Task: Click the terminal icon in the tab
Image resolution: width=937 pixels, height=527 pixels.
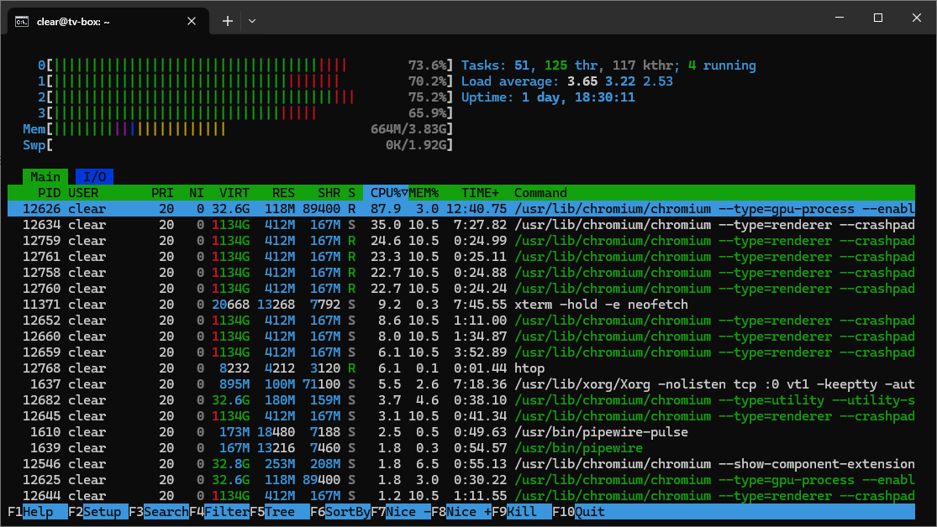Action: 23,22
